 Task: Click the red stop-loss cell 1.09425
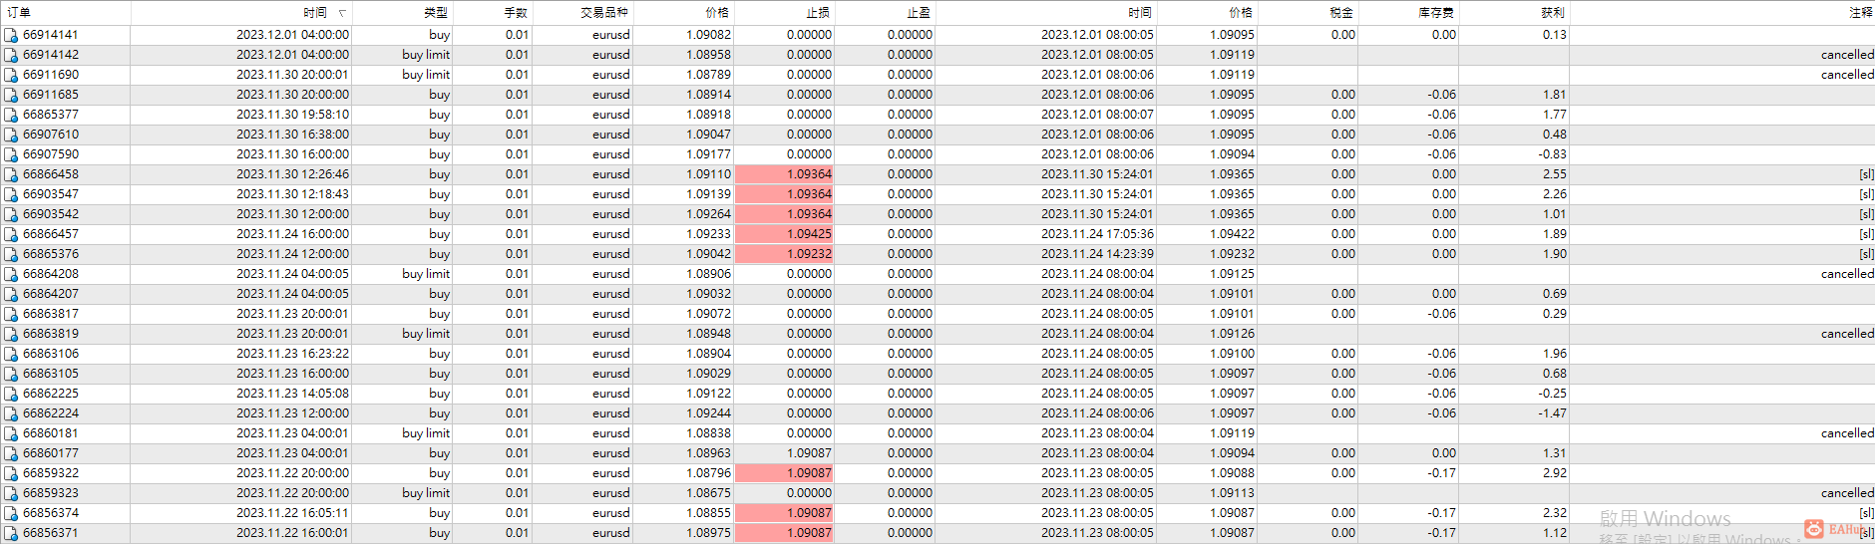click(x=784, y=234)
